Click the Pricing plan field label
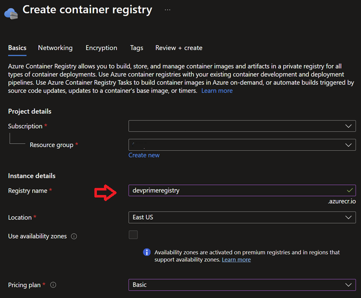 [25, 285]
